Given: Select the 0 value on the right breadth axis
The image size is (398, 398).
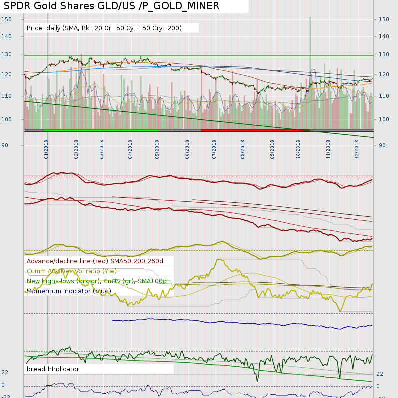Looking at the screenshot, I should click(378, 386).
